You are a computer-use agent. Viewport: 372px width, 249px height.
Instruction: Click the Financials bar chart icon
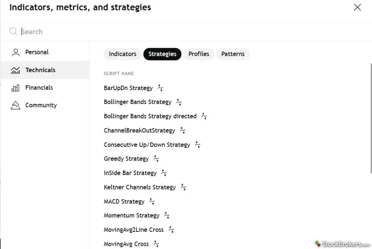click(x=16, y=88)
